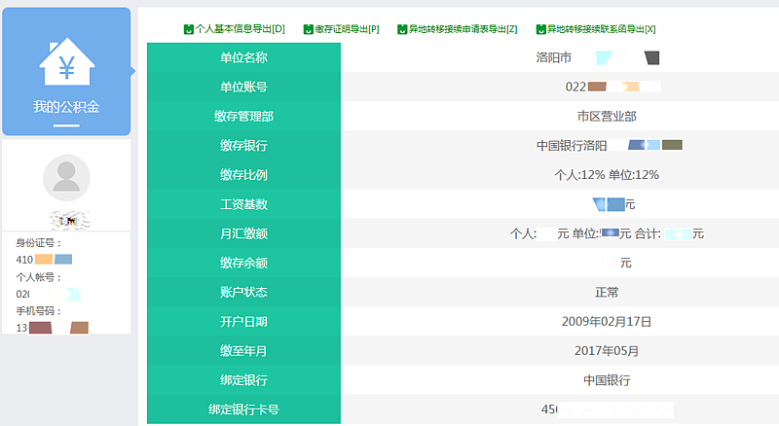Click the 开户日期 value 2009年02月17日
Viewport: 779px width, 426px height.
pos(606,321)
